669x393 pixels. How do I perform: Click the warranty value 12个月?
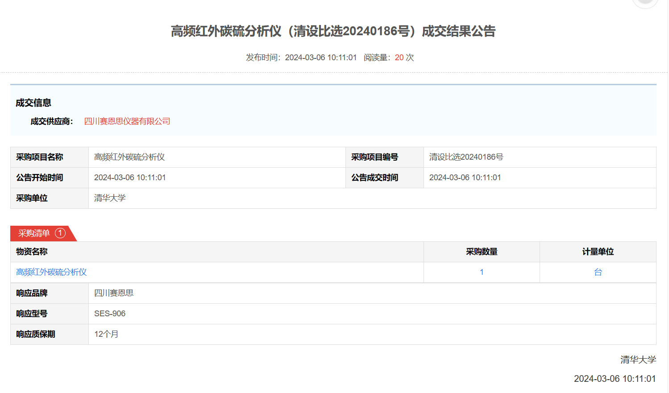[106, 334]
